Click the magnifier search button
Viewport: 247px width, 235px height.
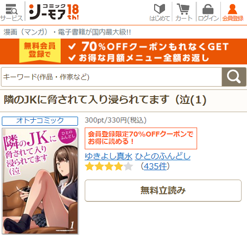(x=234, y=77)
